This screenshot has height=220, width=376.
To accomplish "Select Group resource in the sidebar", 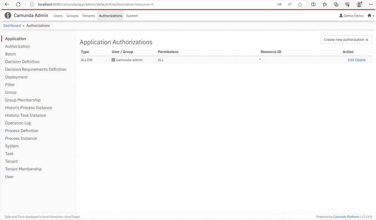I will pyautogui.click(x=11, y=92).
